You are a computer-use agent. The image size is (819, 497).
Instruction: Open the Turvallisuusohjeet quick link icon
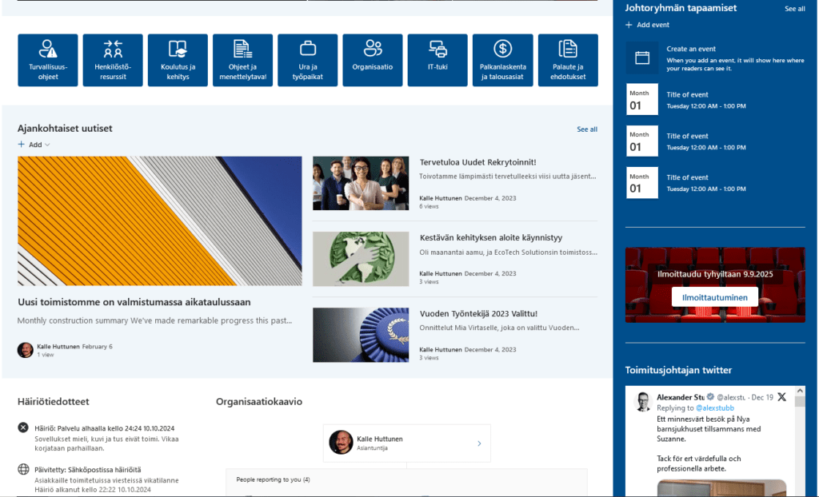(47, 60)
